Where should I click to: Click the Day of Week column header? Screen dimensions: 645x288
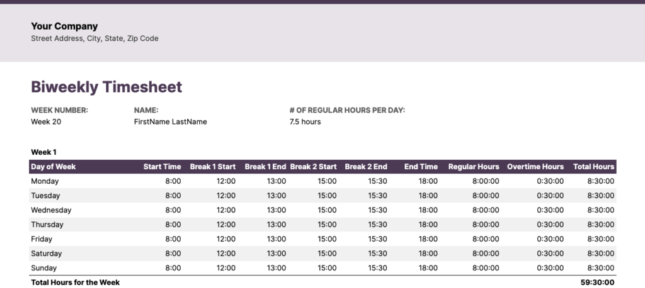pos(54,167)
